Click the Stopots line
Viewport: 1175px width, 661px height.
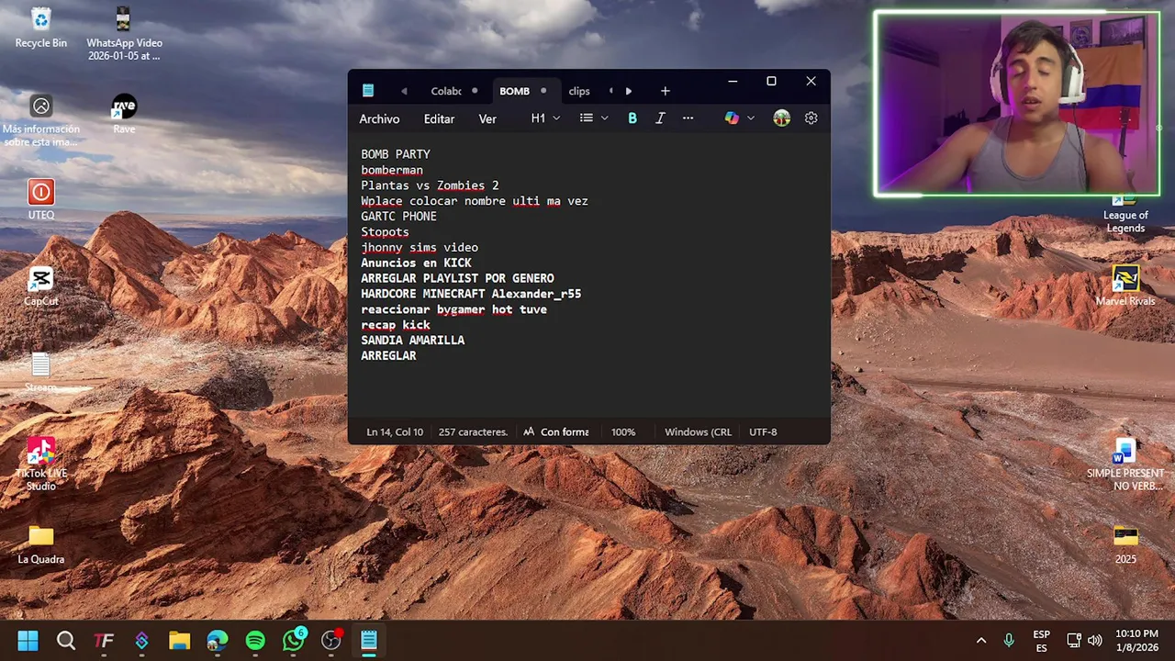[x=385, y=232]
